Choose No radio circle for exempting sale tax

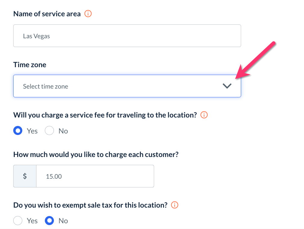[x=49, y=221]
